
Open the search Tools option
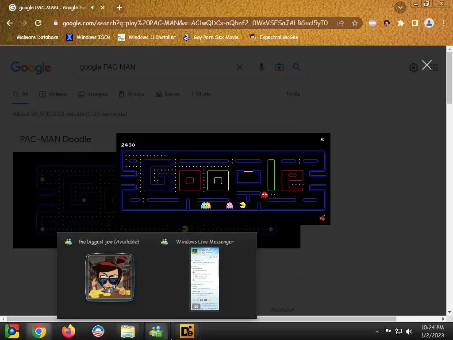pos(293,94)
